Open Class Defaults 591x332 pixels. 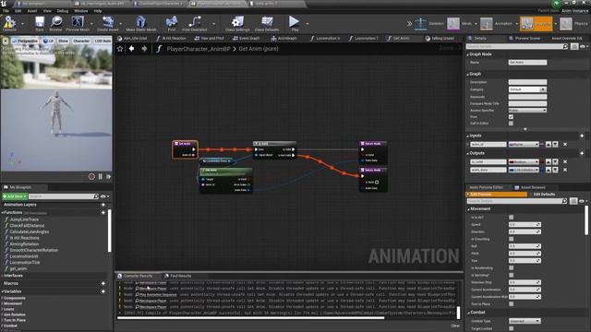point(267,23)
